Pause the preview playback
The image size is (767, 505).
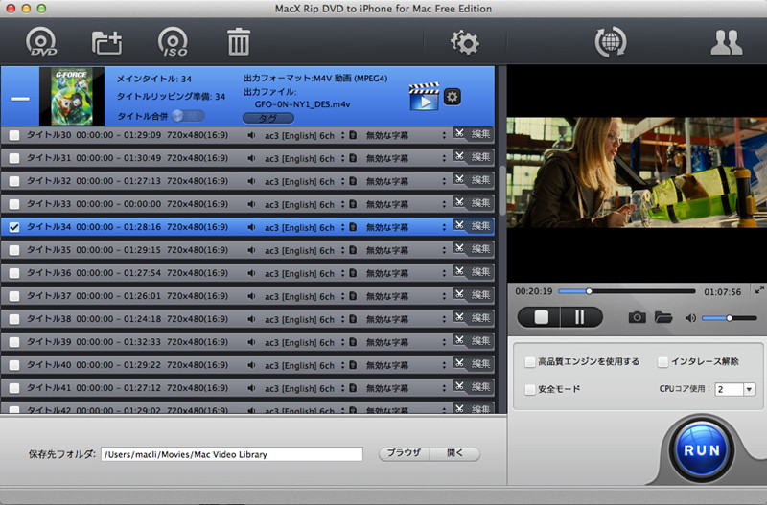580,317
